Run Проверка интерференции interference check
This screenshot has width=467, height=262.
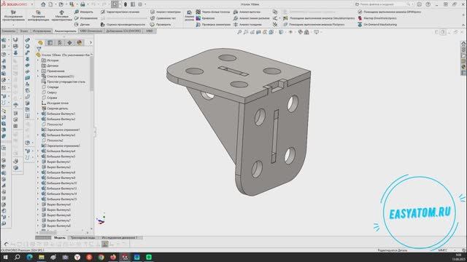38,15
